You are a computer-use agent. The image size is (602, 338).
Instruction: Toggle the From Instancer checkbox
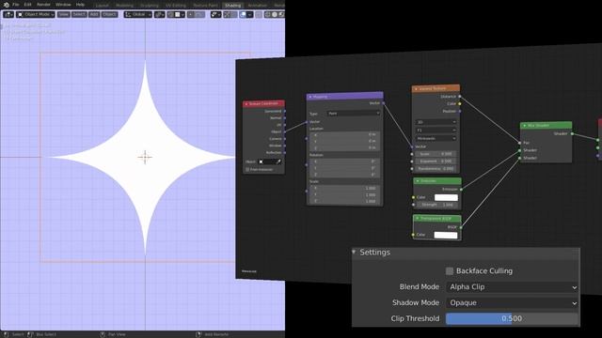[247, 169]
